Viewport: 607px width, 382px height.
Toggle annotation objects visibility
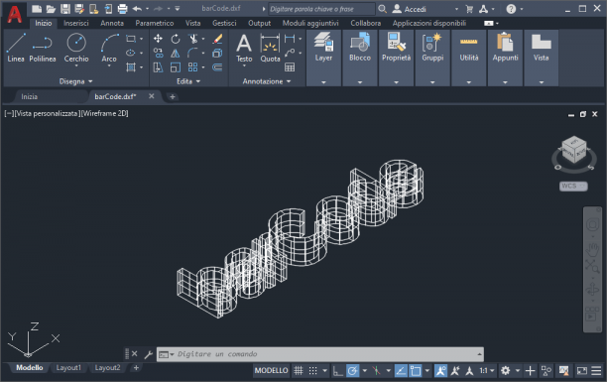(440, 371)
